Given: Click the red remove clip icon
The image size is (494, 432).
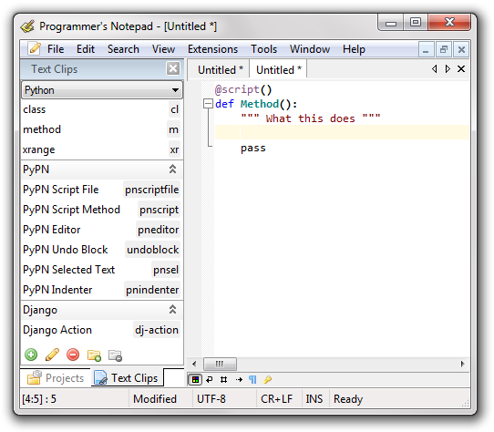Looking at the screenshot, I should [73, 355].
